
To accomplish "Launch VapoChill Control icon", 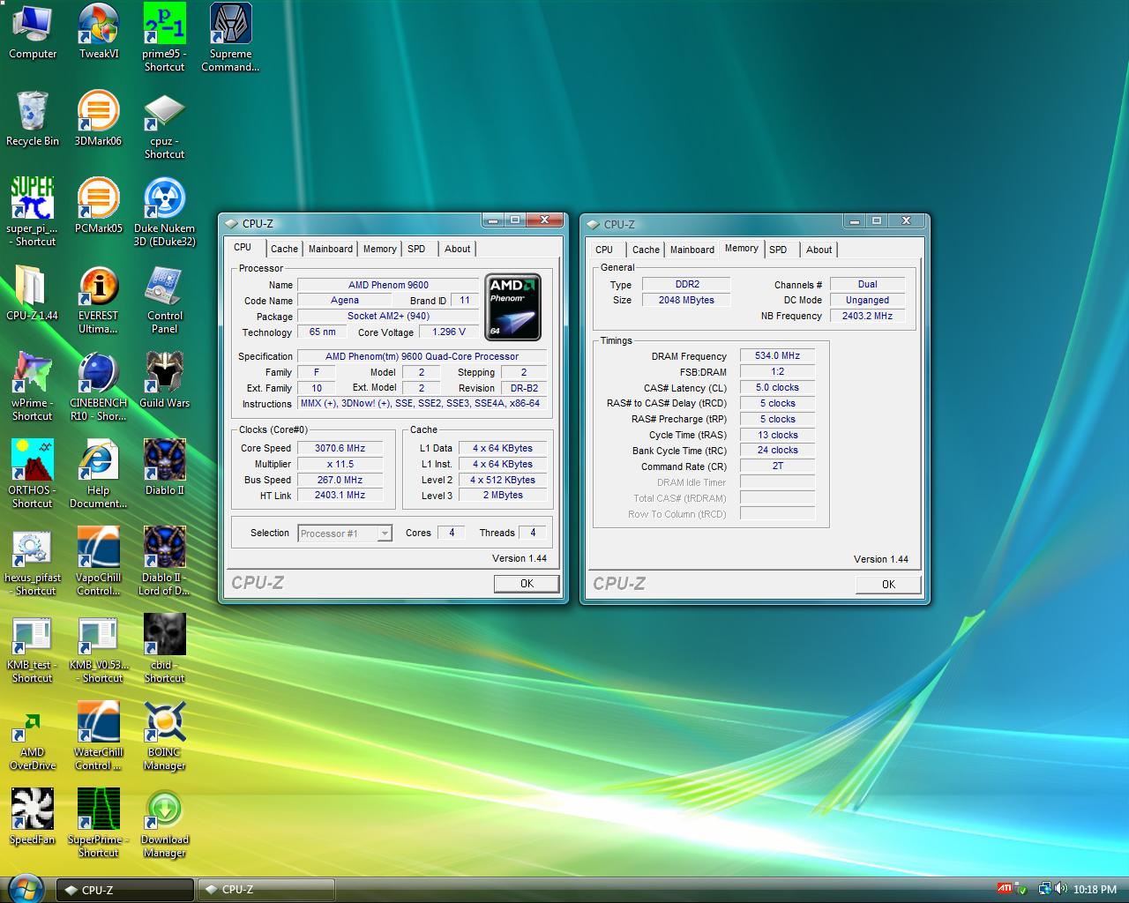I will coord(98,562).
